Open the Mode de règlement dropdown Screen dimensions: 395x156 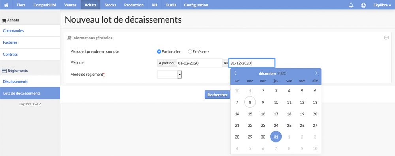169,74
